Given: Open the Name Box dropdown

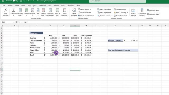Looking at the screenshot, I should pyautogui.click(x=14, y=22).
